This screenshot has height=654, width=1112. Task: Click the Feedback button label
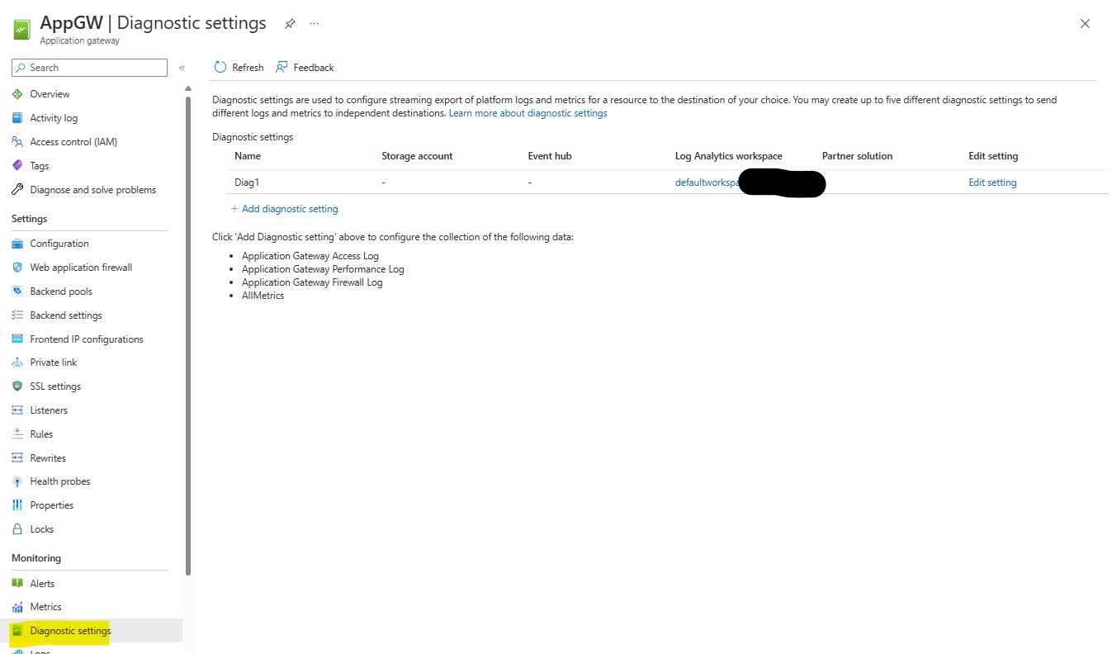click(314, 68)
